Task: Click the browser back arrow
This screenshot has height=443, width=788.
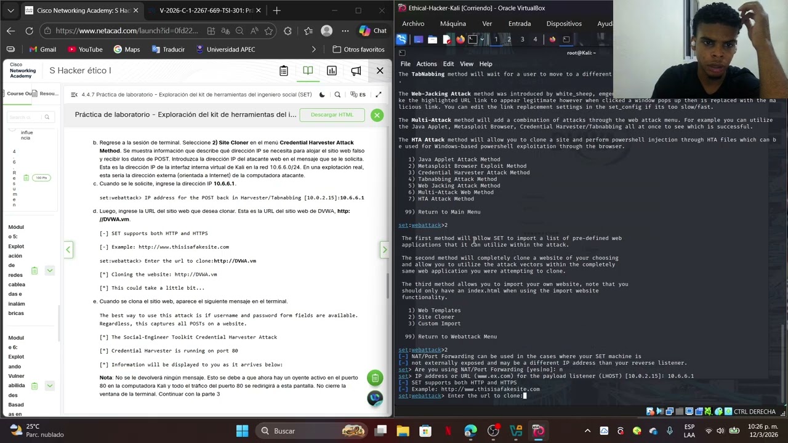Action: 10,31
